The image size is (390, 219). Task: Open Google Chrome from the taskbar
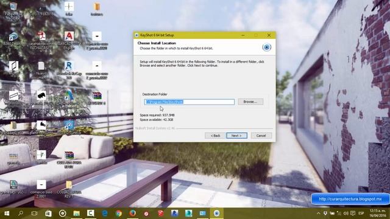click(119, 214)
